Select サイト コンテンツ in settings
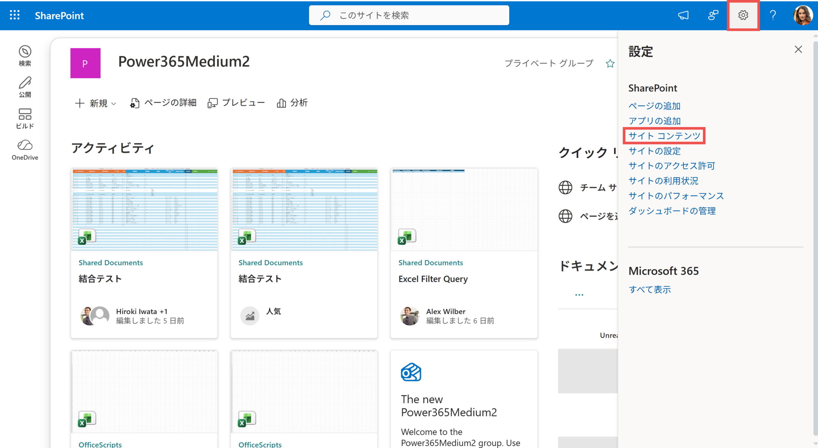Screen dimensions: 818x448 (664, 136)
